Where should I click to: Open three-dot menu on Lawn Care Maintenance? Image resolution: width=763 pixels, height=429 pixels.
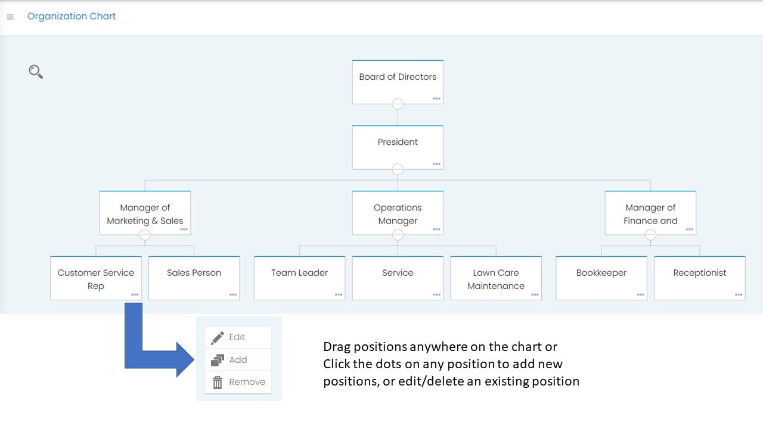coord(535,294)
